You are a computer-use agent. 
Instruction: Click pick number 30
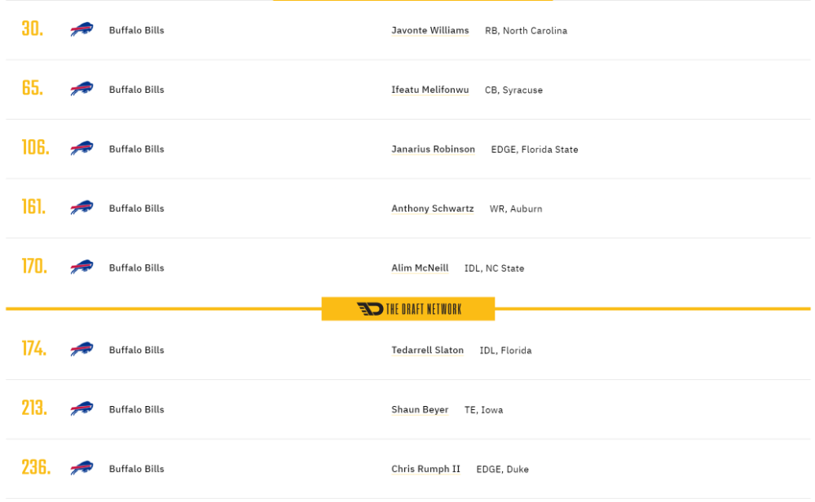point(33,29)
